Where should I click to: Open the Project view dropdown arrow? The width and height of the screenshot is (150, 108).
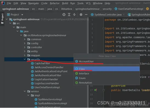coord(22,15)
